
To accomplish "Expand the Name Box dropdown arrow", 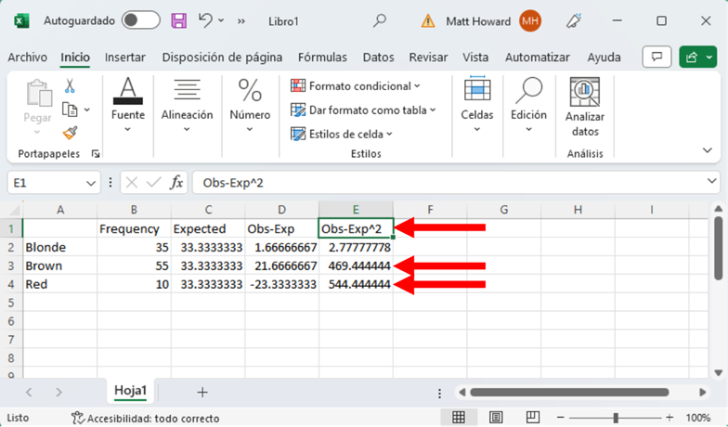I will [91, 183].
